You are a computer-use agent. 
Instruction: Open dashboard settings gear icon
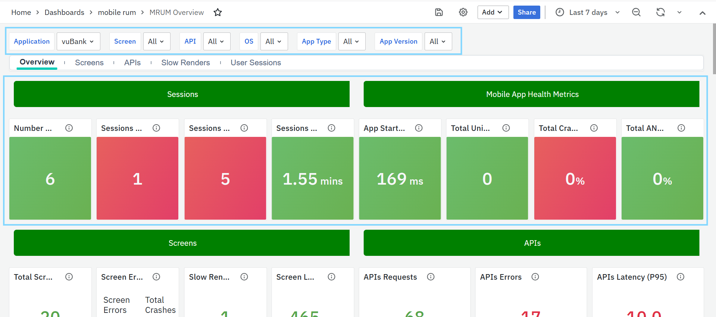pos(463,12)
